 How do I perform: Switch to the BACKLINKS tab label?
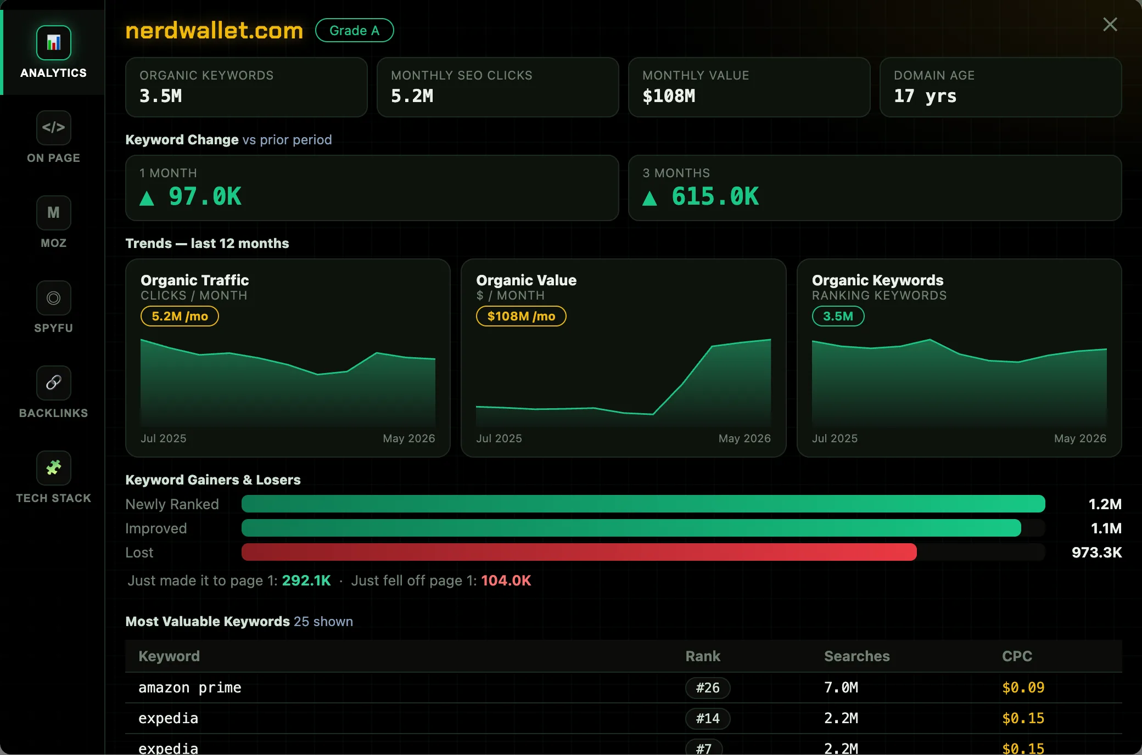[x=54, y=413]
